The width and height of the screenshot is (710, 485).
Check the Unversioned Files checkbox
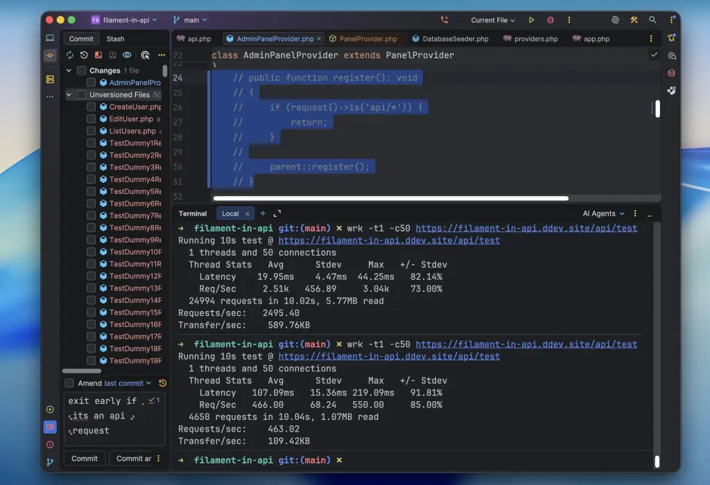click(82, 94)
